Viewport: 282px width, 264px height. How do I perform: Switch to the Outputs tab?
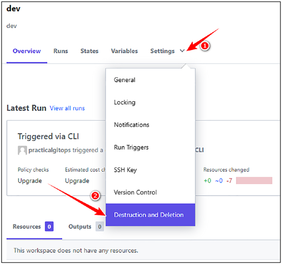pyautogui.click(x=86, y=227)
